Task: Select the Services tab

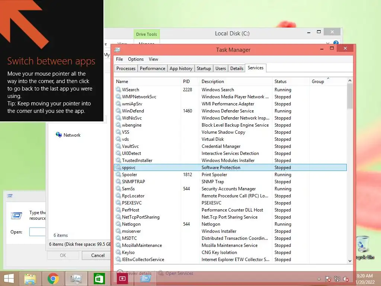Action: point(255,68)
